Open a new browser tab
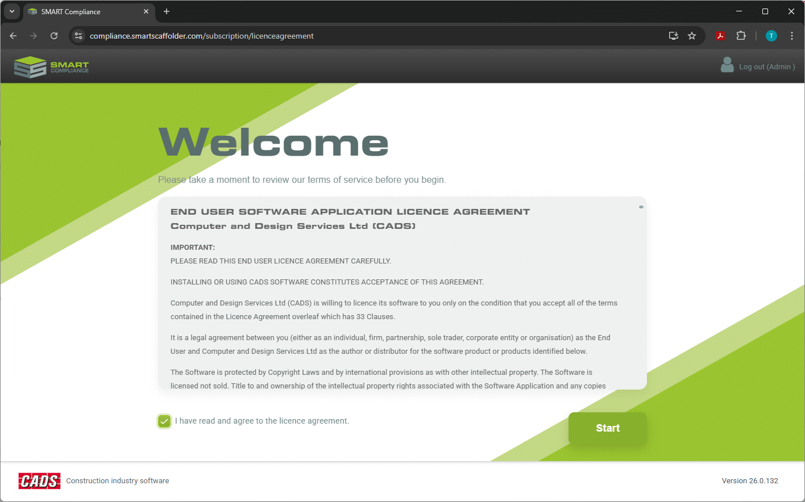 point(167,11)
